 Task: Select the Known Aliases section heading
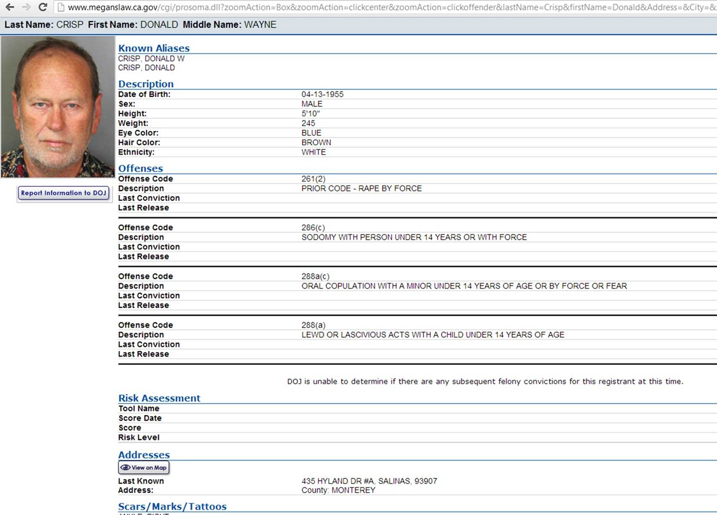(154, 48)
